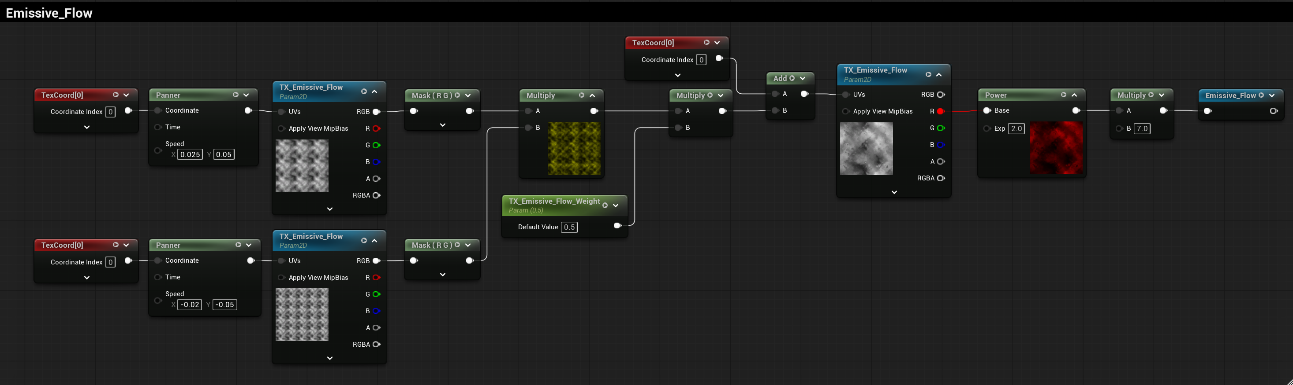Screen dimensions: 1293x385
Task: Click the circular header icon on TX_Emissive_Flow_Weight node
Action: 605,205
